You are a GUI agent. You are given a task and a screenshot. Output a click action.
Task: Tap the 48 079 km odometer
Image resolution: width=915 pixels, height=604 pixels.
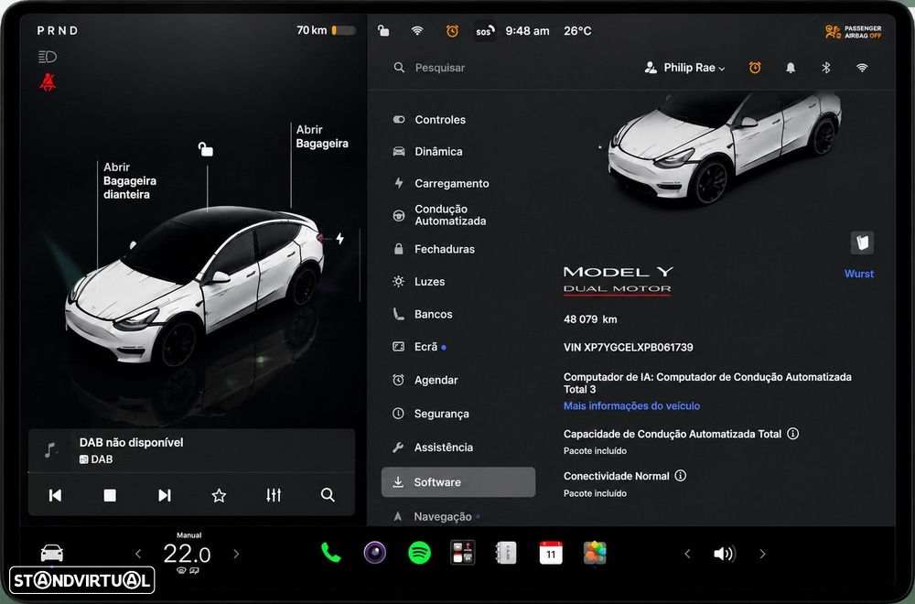click(590, 319)
